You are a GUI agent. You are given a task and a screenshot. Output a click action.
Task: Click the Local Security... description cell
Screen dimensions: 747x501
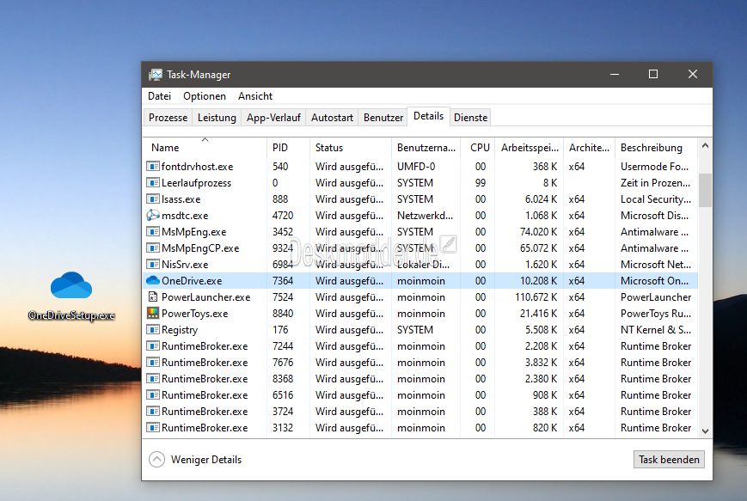(656, 199)
